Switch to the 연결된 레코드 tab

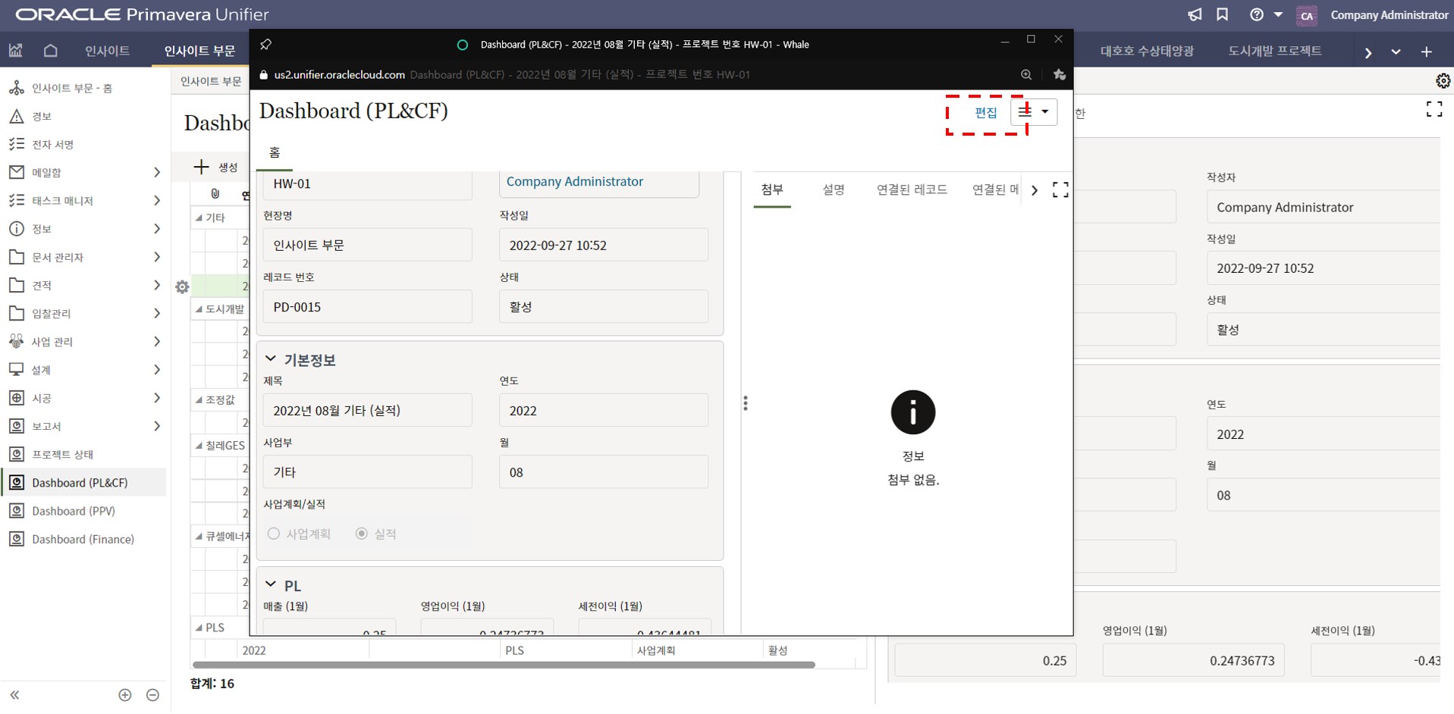pyautogui.click(x=912, y=189)
